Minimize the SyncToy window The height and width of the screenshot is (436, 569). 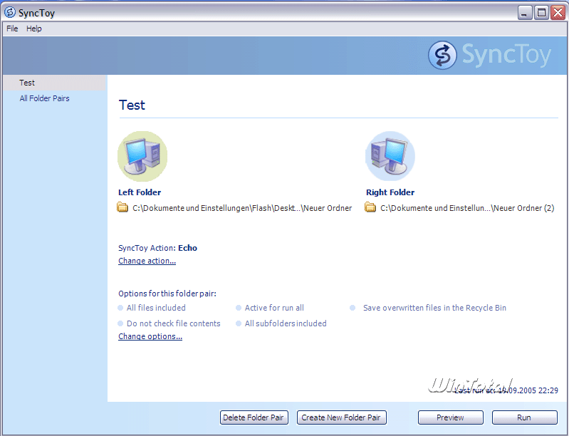tap(524, 13)
